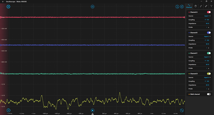
Task: Open Channel B Source Input 2 dropdown
Action: point(207,36)
